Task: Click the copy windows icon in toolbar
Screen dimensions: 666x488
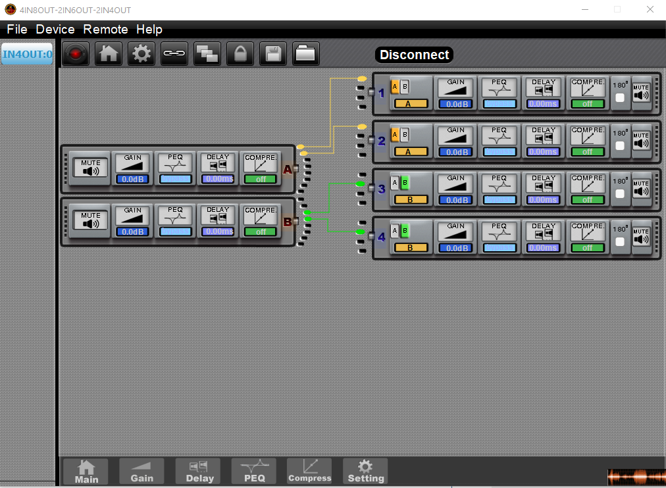Action: pos(207,54)
